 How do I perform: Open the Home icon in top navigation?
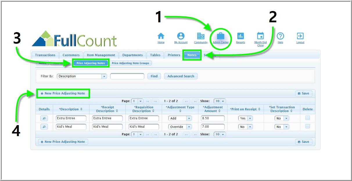(x=161, y=36)
